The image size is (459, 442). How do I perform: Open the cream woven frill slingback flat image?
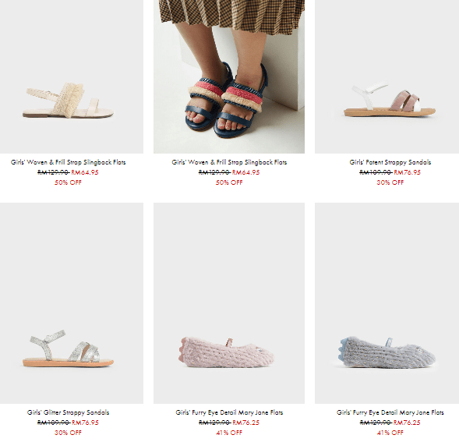point(72,76)
